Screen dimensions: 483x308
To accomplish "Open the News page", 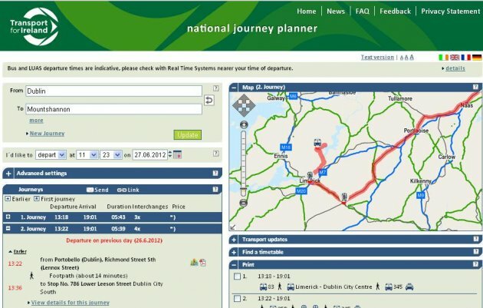I will pyautogui.click(x=336, y=12).
